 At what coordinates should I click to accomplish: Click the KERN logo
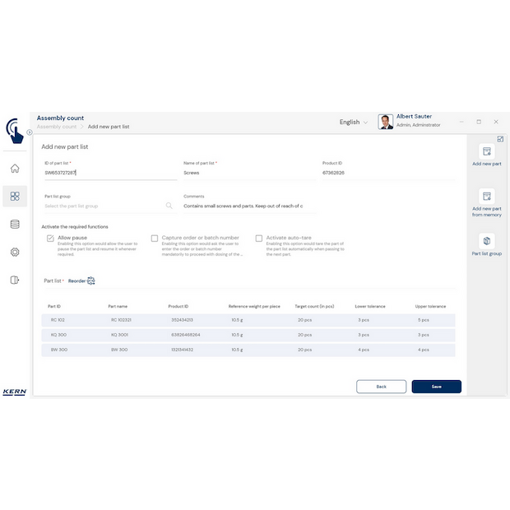(x=15, y=392)
